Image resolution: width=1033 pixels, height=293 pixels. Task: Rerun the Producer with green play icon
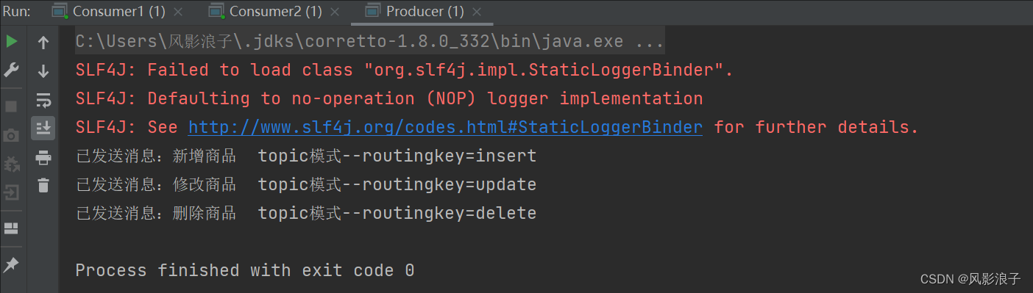coord(11,42)
